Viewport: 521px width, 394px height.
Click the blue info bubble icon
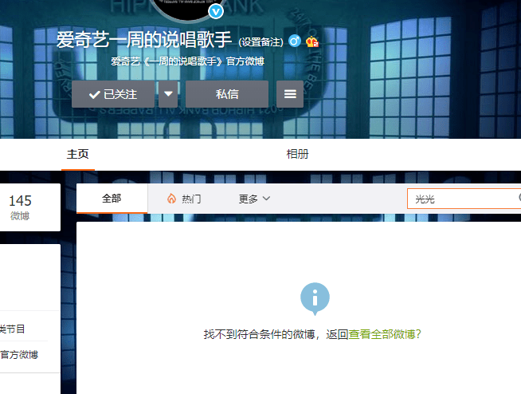(x=315, y=298)
